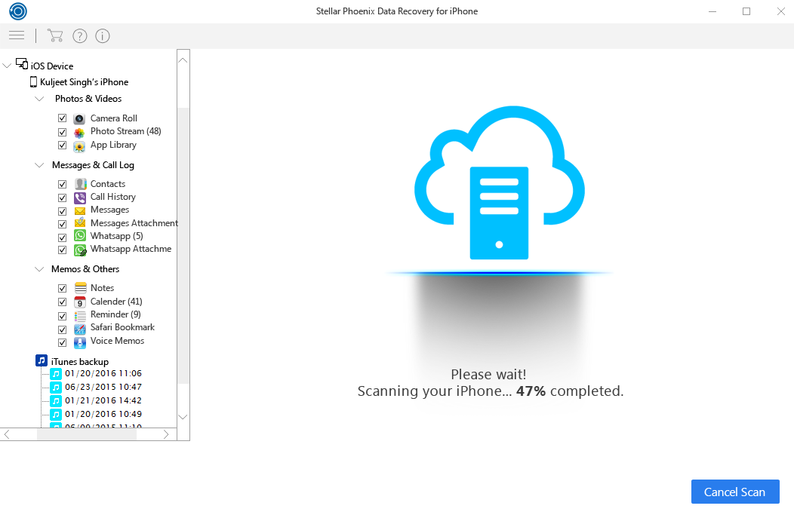The width and height of the screenshot is (794, 518).
Task: Uncheck the Messages checkbox
Action: (x=63, y=211)
